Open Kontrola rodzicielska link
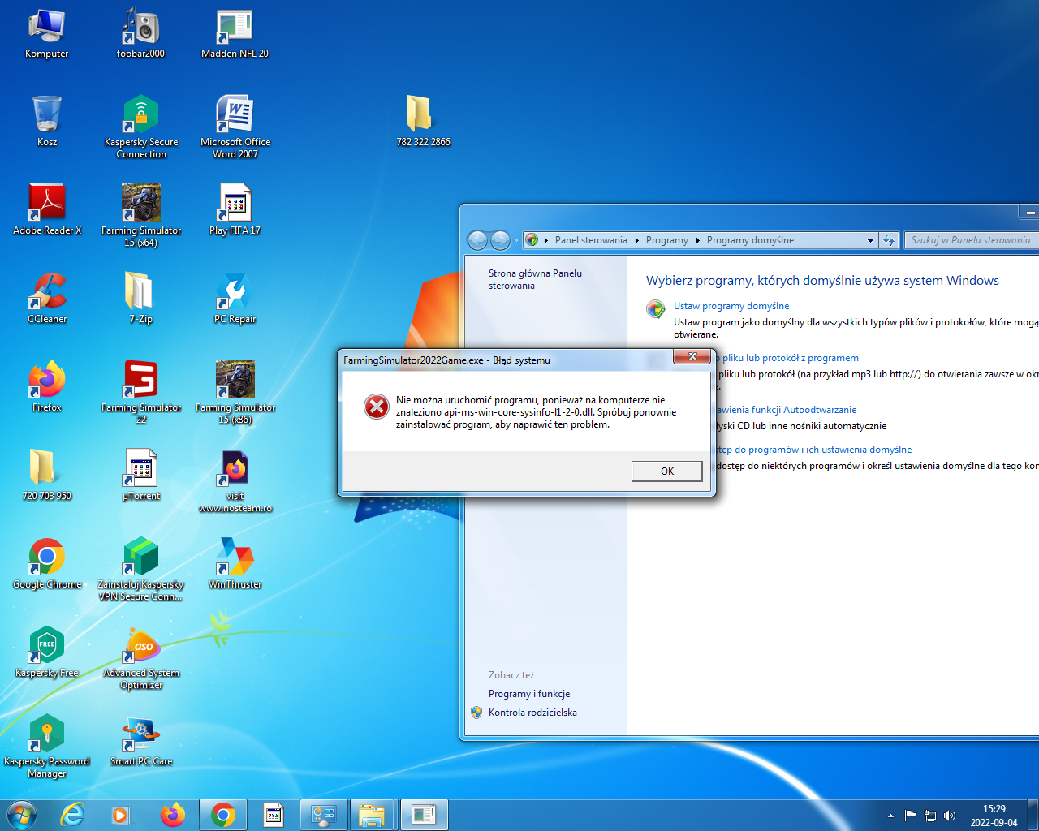Screen dimensions: 1039x831 pyautogui.click(x=532, y=713)
